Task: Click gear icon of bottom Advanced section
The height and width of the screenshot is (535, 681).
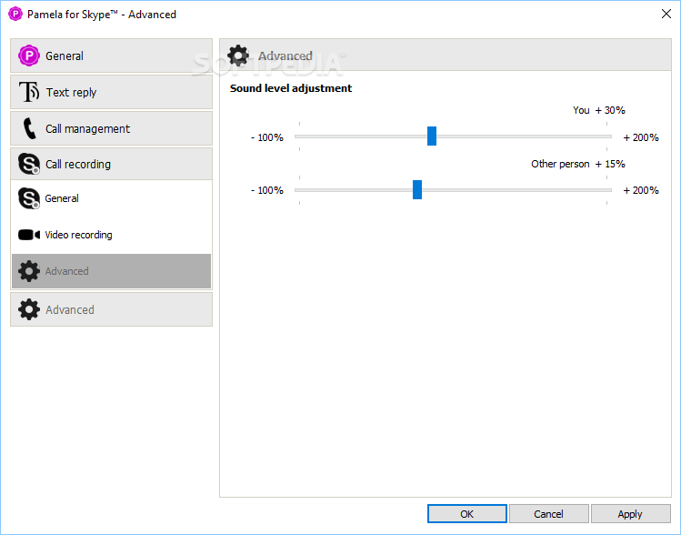Action: pyautogui.click(x=29, y=309)
